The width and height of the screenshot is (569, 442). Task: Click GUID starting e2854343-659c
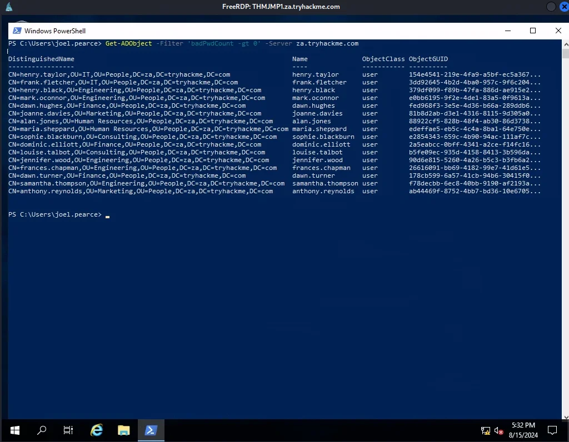(x=475, y=137)
